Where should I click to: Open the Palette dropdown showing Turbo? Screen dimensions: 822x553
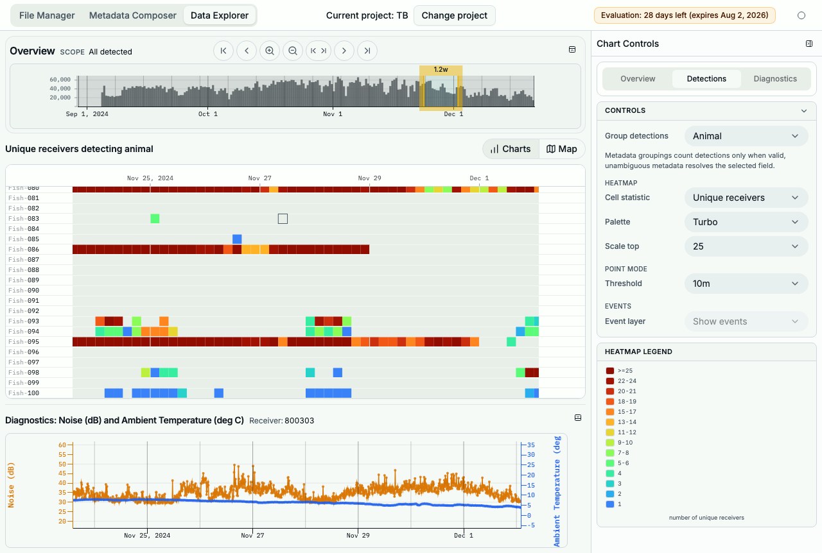[x=746, y=222]
